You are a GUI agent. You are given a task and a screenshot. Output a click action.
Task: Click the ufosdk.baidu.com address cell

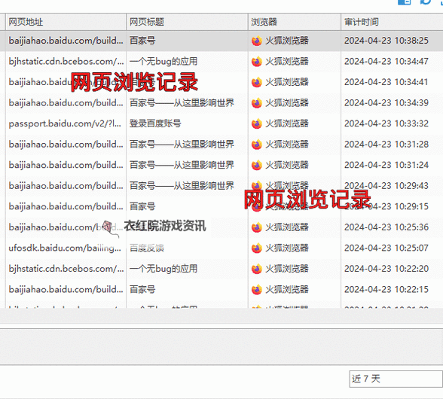click(x=65, y=248)
